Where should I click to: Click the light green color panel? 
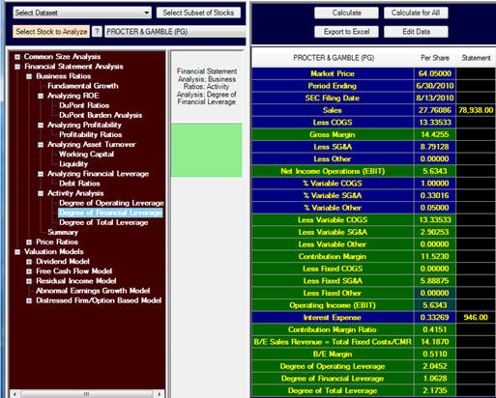pos(207,150)
